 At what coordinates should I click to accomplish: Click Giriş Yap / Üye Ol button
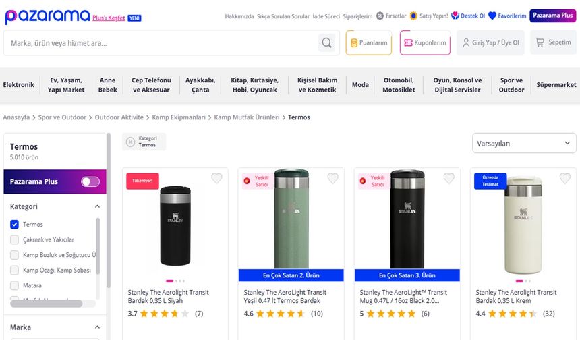[490, 42]
